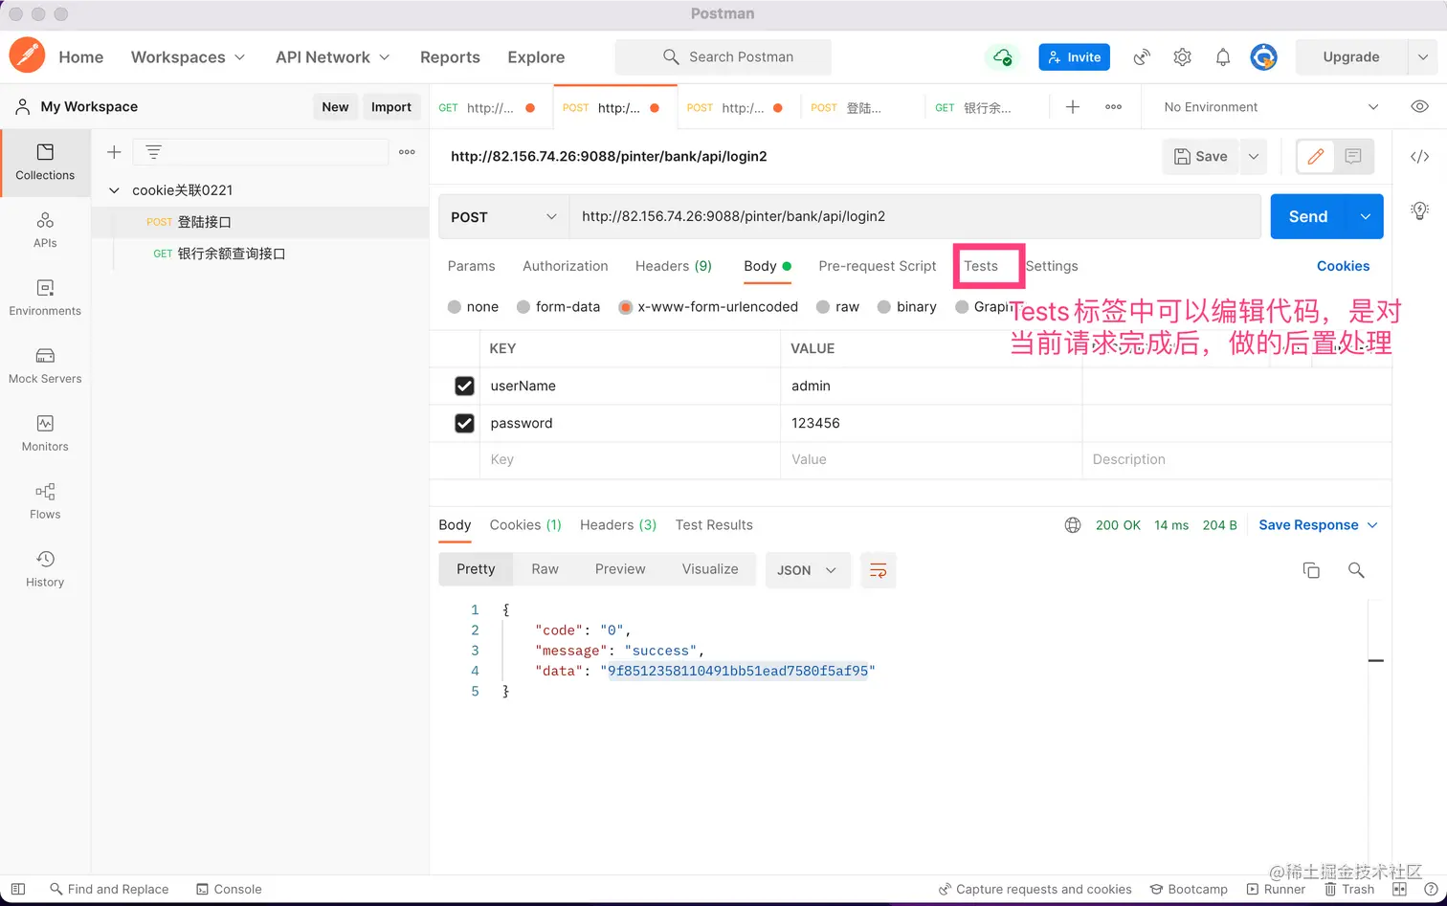This screenshot has width=1447, height=906.
Task: Open the Mock Servers sidebar panel
Action: (45, 365)
